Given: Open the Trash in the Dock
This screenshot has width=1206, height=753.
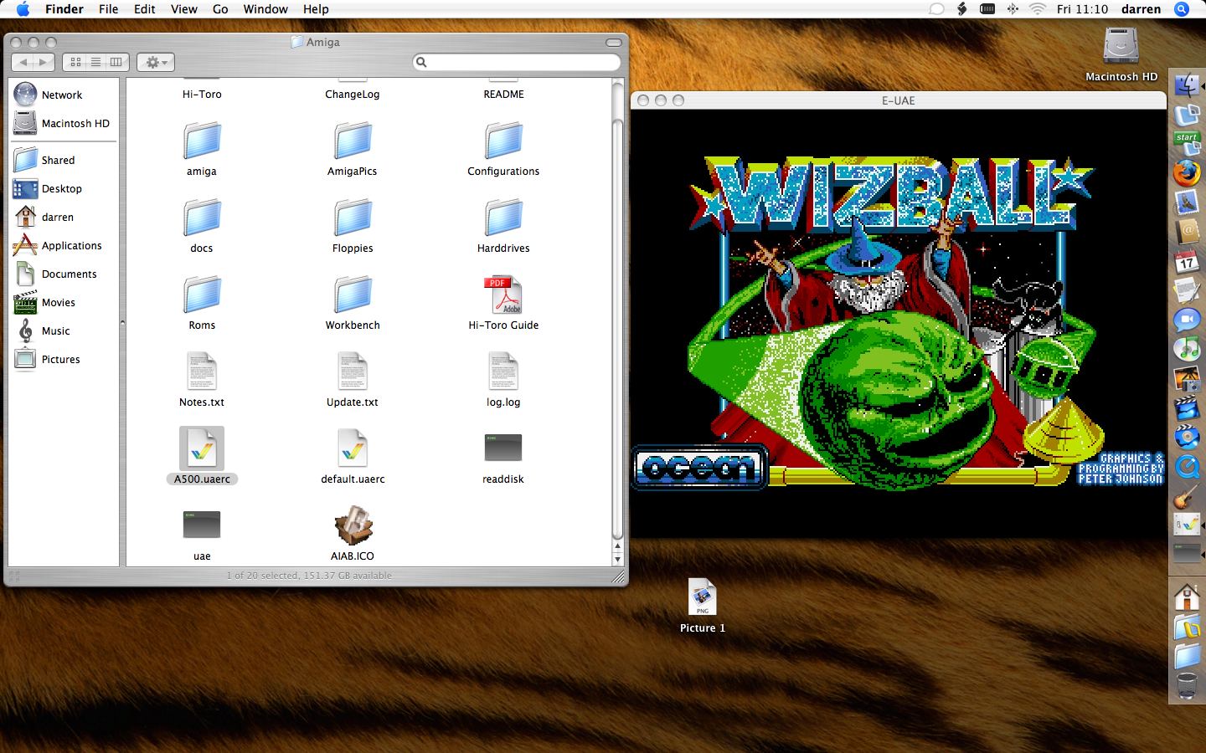Looking at the screenshot, I should click(x=1187, y=685).
